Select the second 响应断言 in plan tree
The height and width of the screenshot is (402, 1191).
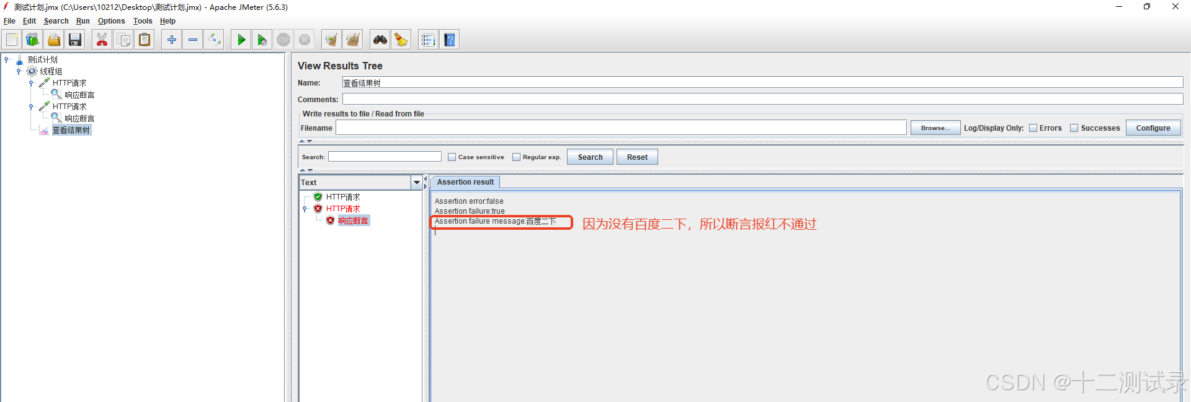coord(79,118)
